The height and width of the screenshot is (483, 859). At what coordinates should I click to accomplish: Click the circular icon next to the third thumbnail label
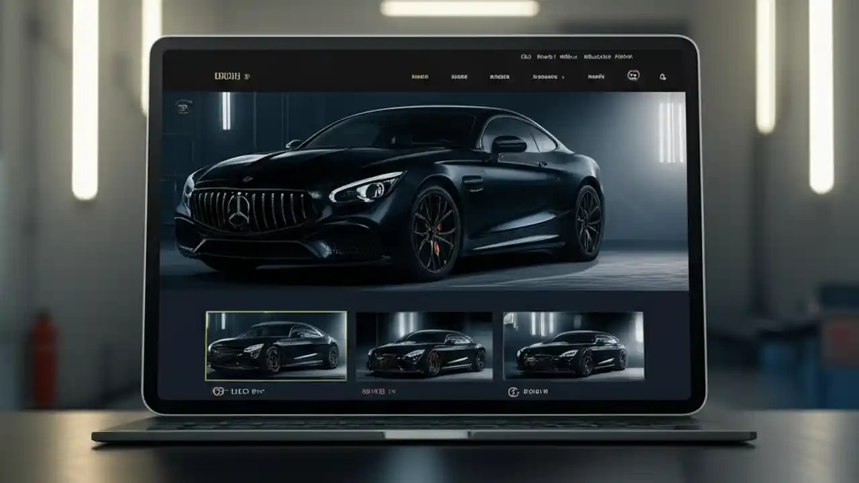click(x=513, y=390)
